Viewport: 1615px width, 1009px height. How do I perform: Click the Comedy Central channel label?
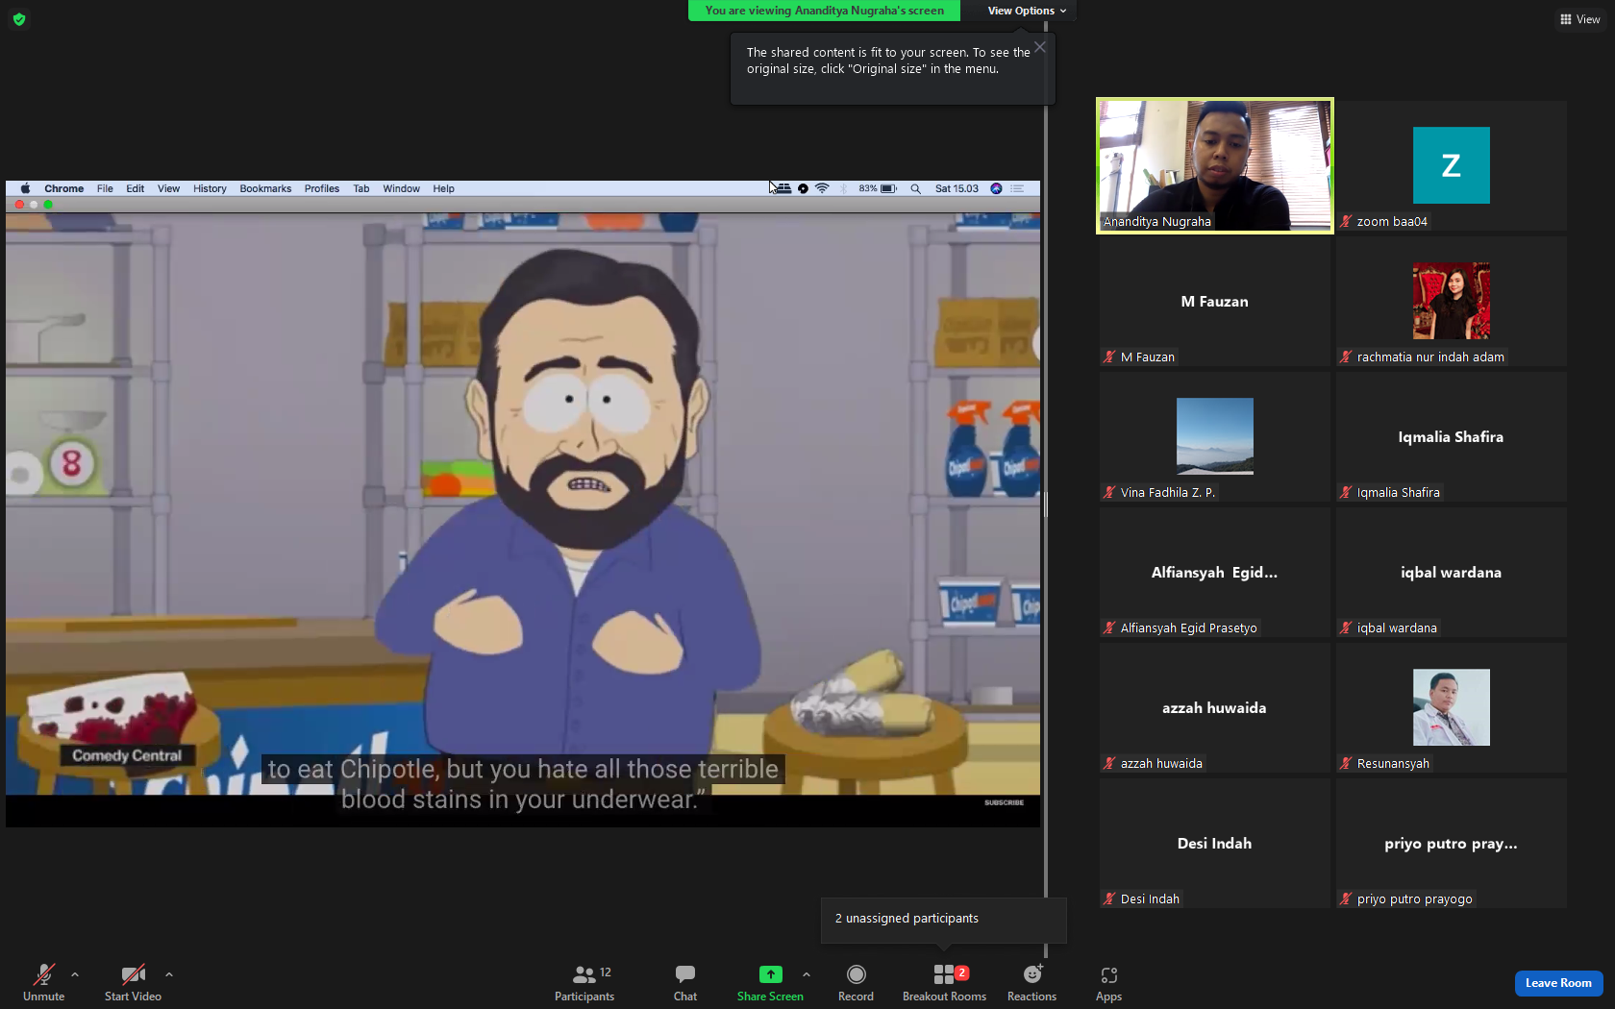[127, 756]
